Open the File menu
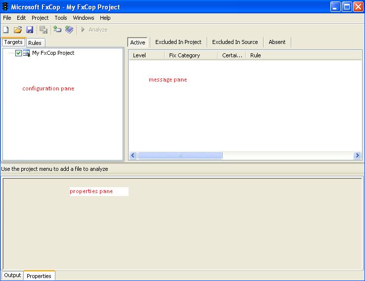 click(x=7, y=18)
